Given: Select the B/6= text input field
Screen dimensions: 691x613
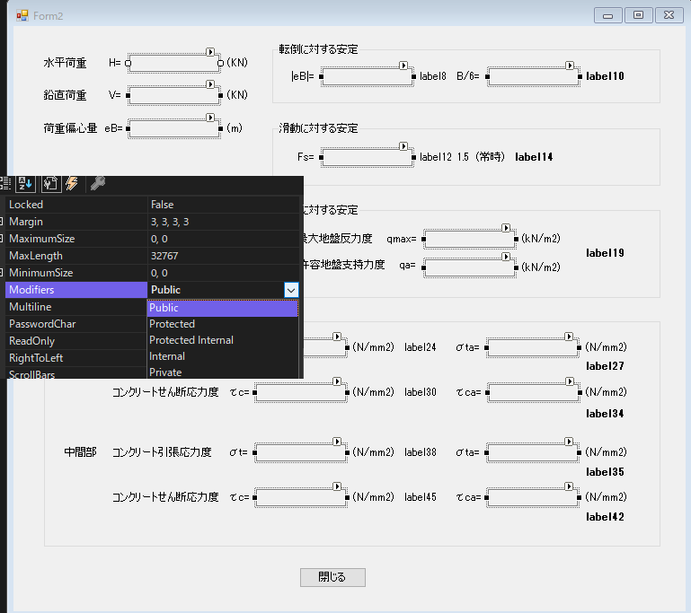Looking at the screenshot, I should 534,76.
